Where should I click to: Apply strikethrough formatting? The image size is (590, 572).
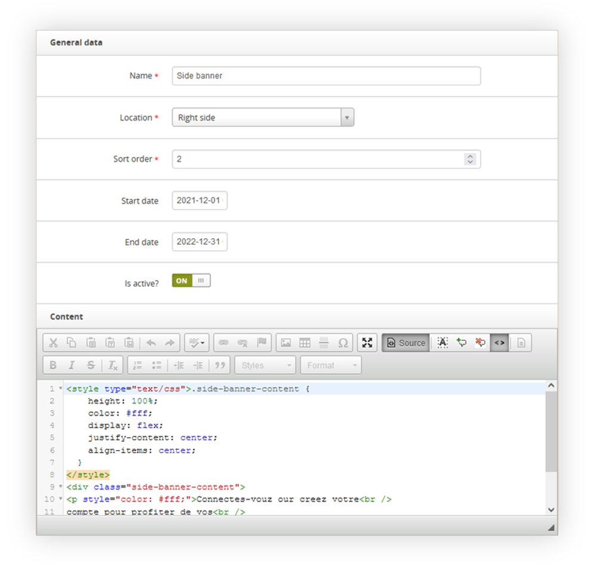(x=91, y=365)
